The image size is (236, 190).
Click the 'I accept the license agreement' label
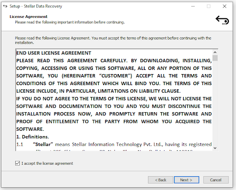tap(47, 163)
